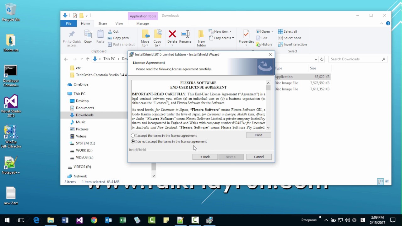Click license text scrollbar down arrow
Screen dimensions: 402x226
(x=268, y=127)
